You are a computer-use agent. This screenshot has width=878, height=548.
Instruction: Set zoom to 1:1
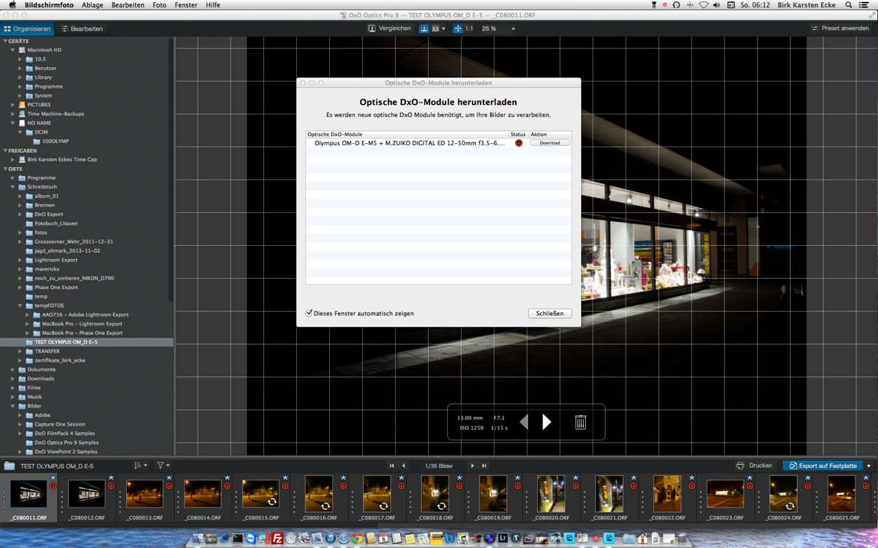coord(469,29)
